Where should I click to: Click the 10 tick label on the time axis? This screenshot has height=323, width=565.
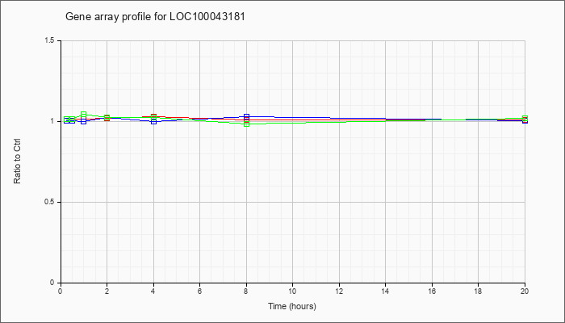click(292, 291)
